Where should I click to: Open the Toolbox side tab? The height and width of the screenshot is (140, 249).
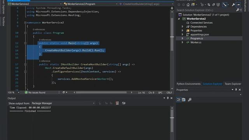pyautogui.click(x=4, y=21)
